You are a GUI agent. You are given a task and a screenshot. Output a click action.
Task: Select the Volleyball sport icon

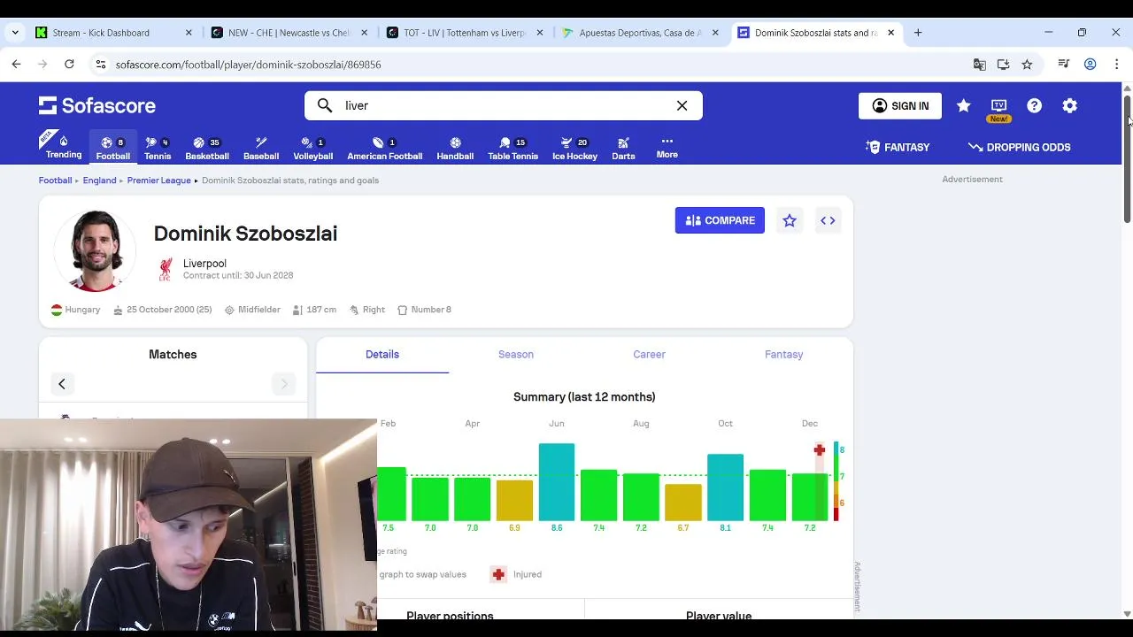tap(312, 148)
